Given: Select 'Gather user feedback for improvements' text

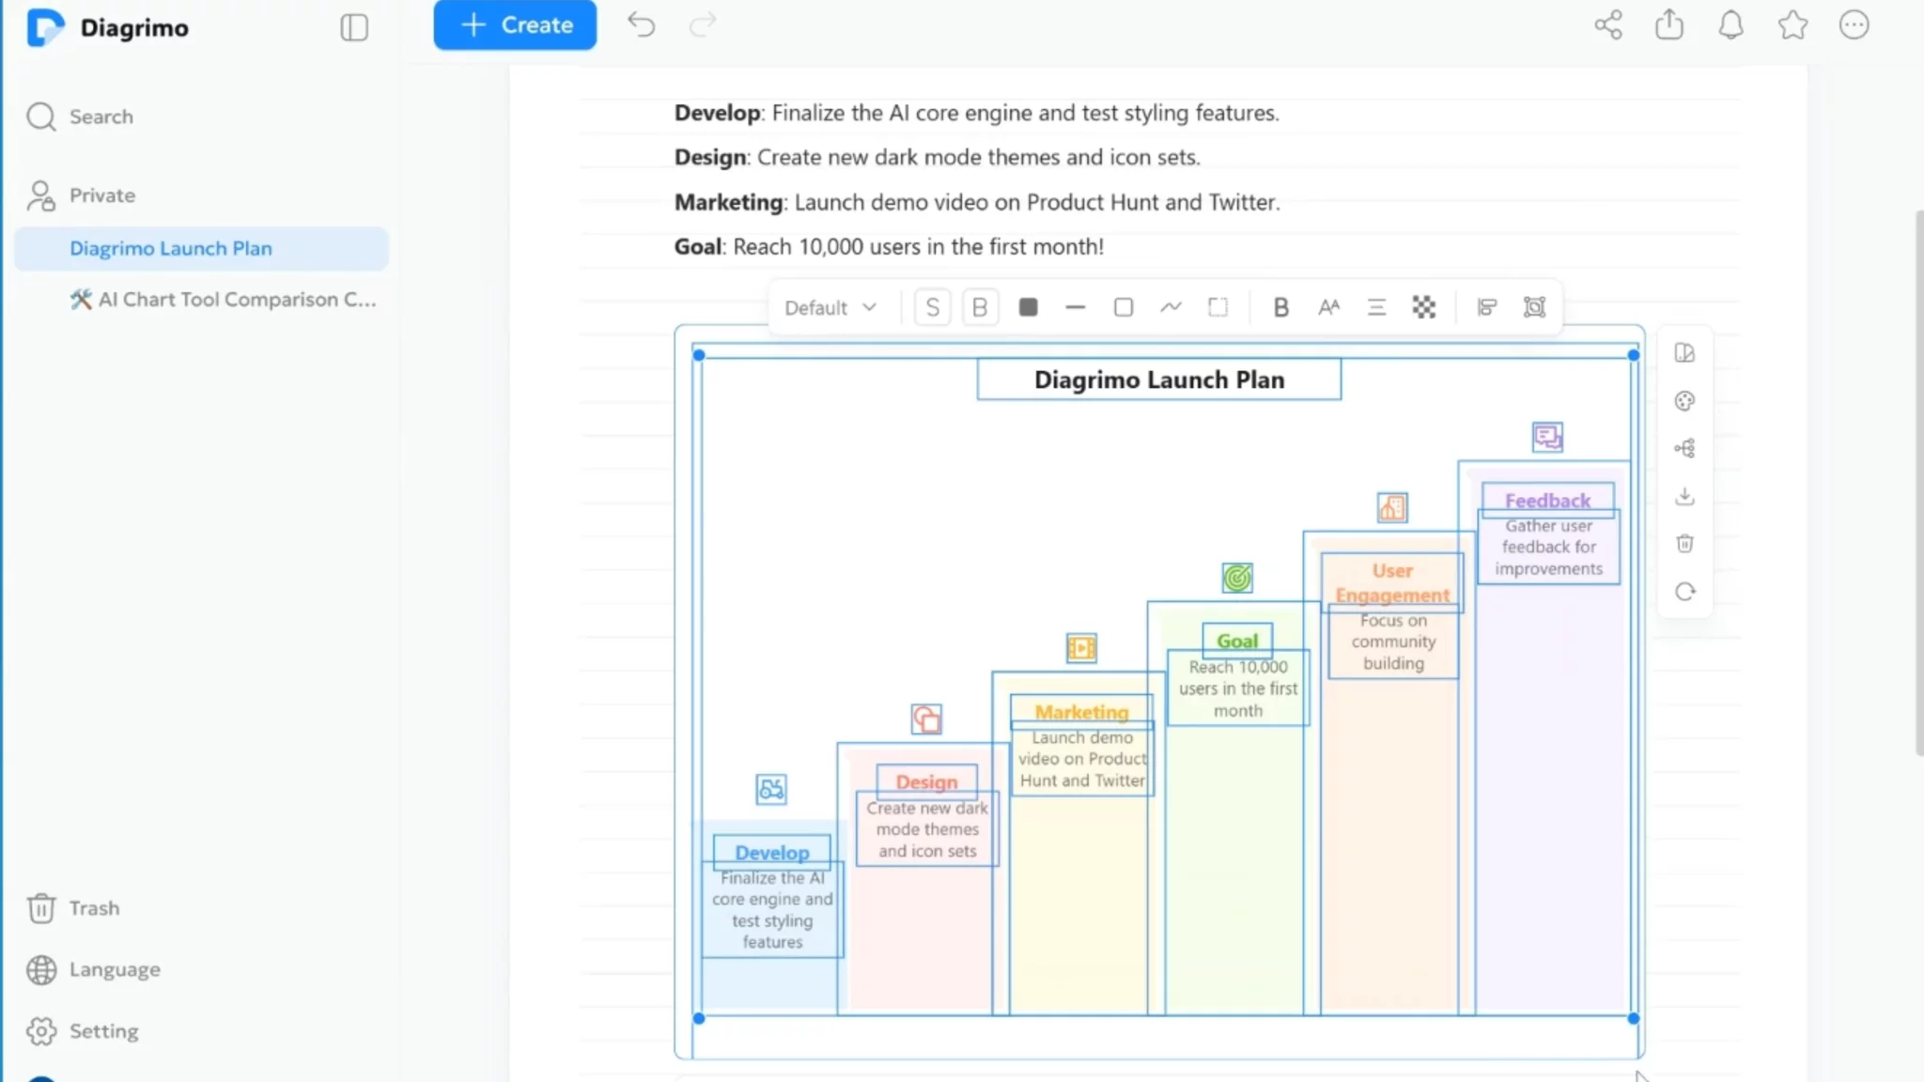Looking at the screenshot, I should (x=1549, y=548).
